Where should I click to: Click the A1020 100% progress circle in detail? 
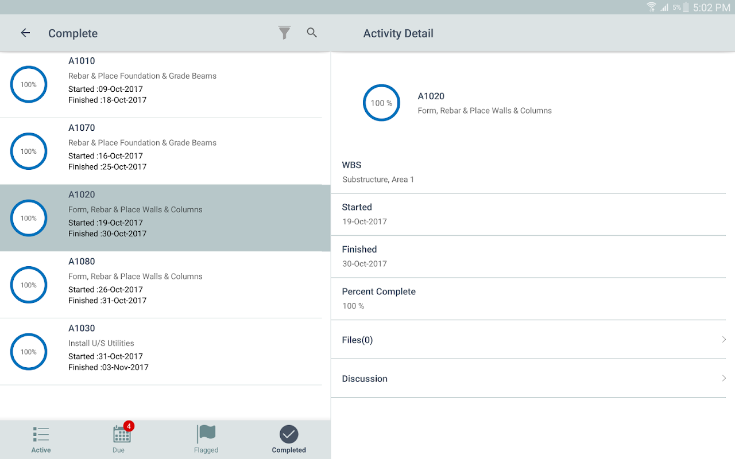[381, 103]
